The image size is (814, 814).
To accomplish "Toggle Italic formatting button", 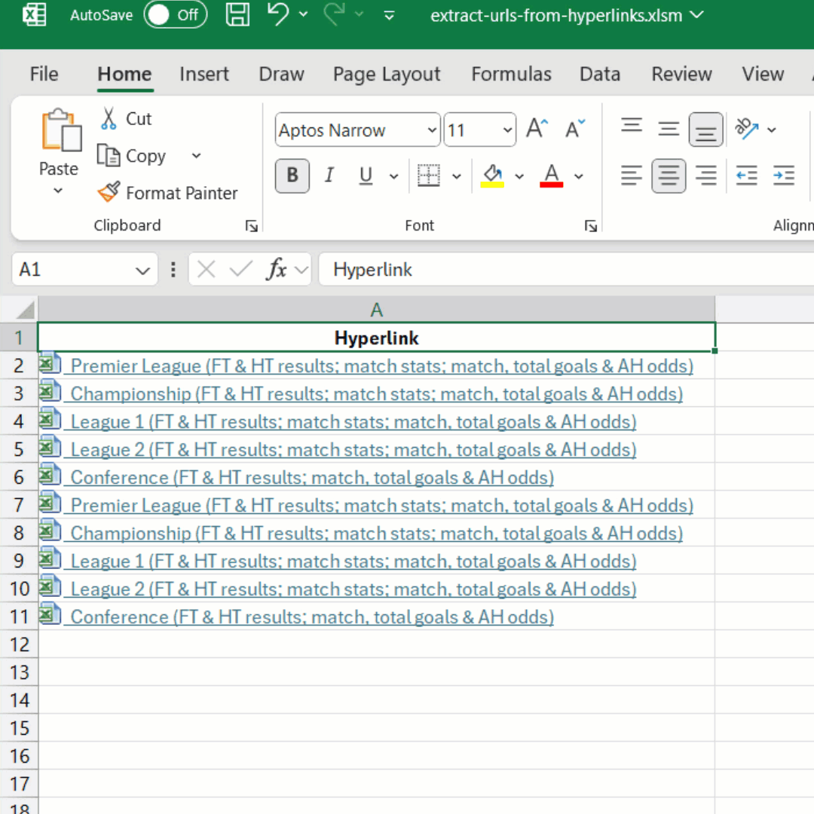I will (329, 176).
